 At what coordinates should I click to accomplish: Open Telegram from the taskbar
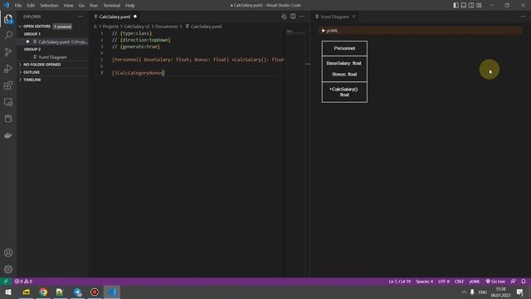point(77,292)
